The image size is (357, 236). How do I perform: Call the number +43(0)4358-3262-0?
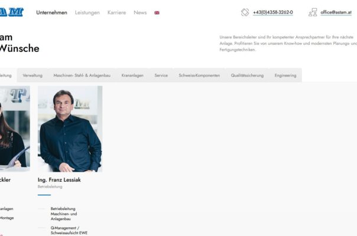tap(272, 12)
